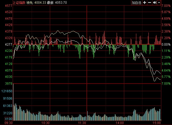Select the 15:00 closing time marker
This screenshot has width=172, height=125.
tap(157, 123)
